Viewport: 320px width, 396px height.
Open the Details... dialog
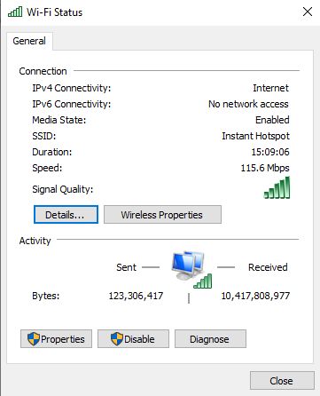[x=66, y=215]
